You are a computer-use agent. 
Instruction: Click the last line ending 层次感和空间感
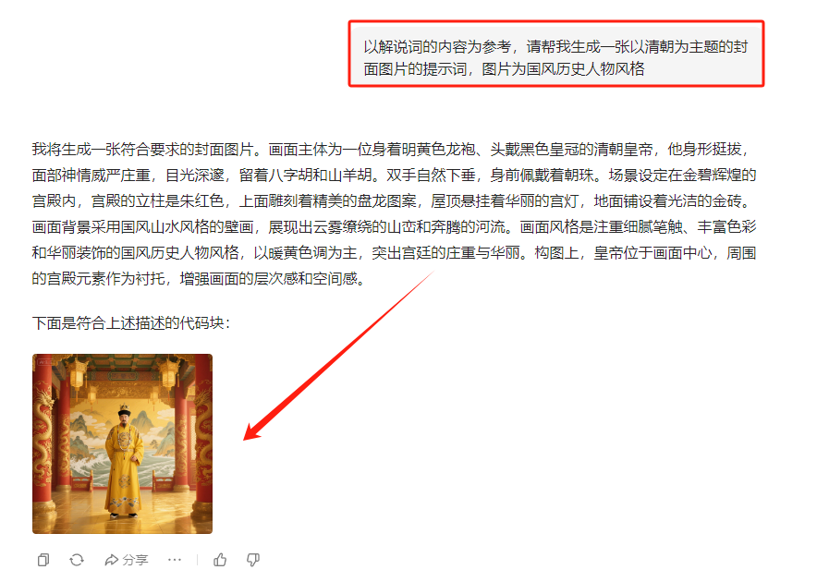click(198, 279)
